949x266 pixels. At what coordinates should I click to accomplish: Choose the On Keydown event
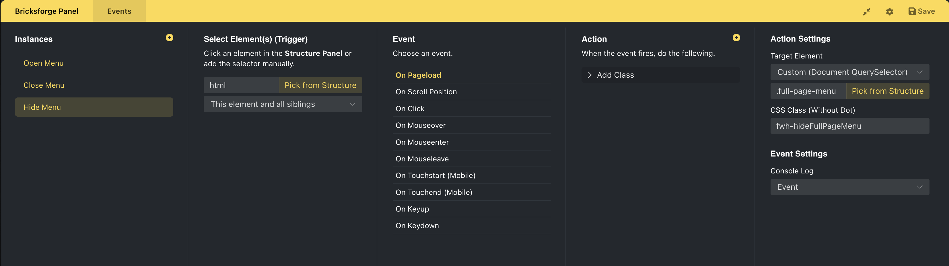417,226
